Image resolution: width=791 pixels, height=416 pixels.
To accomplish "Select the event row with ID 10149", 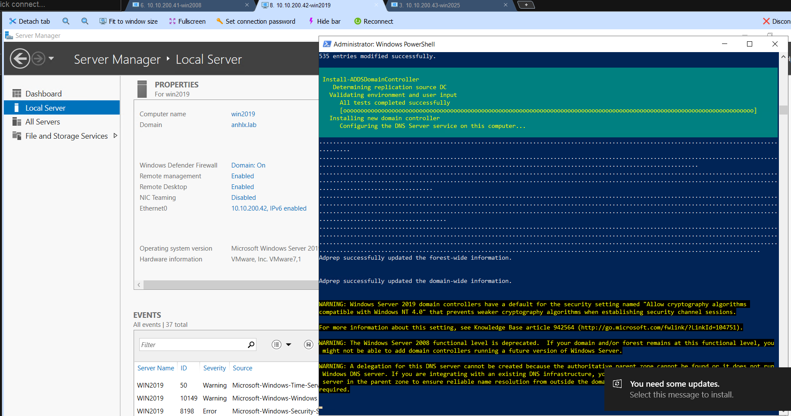I will (x=227, y=398).
